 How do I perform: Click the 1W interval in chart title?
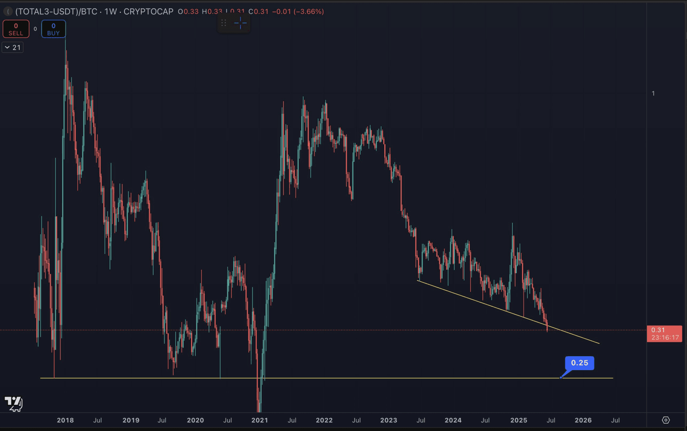coord(111,11)
